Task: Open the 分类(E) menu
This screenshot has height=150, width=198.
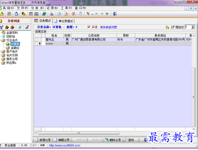Action: pos(38,8)
